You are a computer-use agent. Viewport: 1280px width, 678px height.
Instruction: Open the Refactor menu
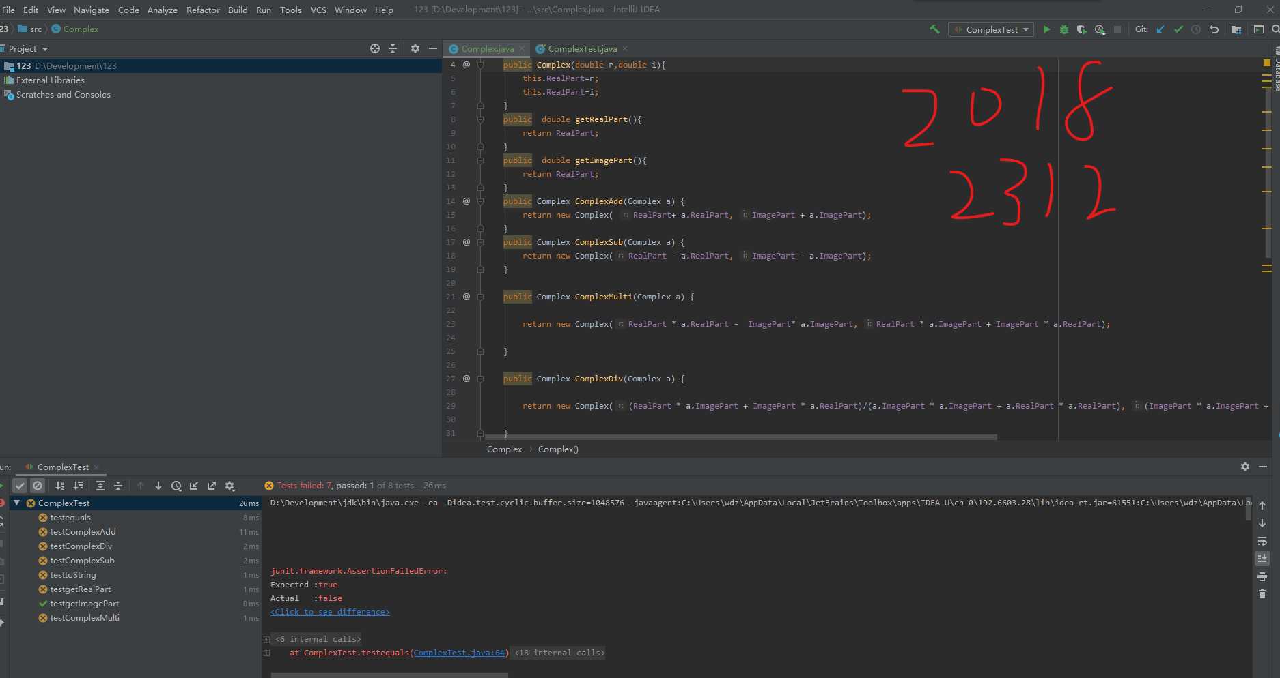203,10
